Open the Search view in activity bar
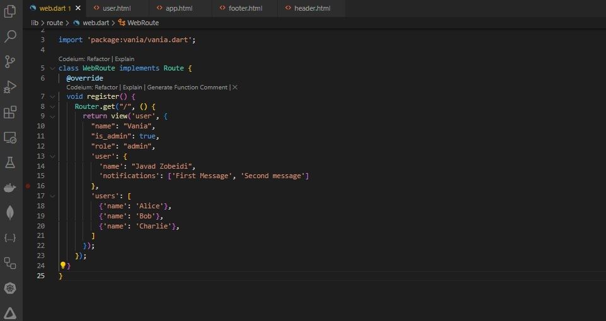This screenshot has height=321, width=606. pos(10,37)
